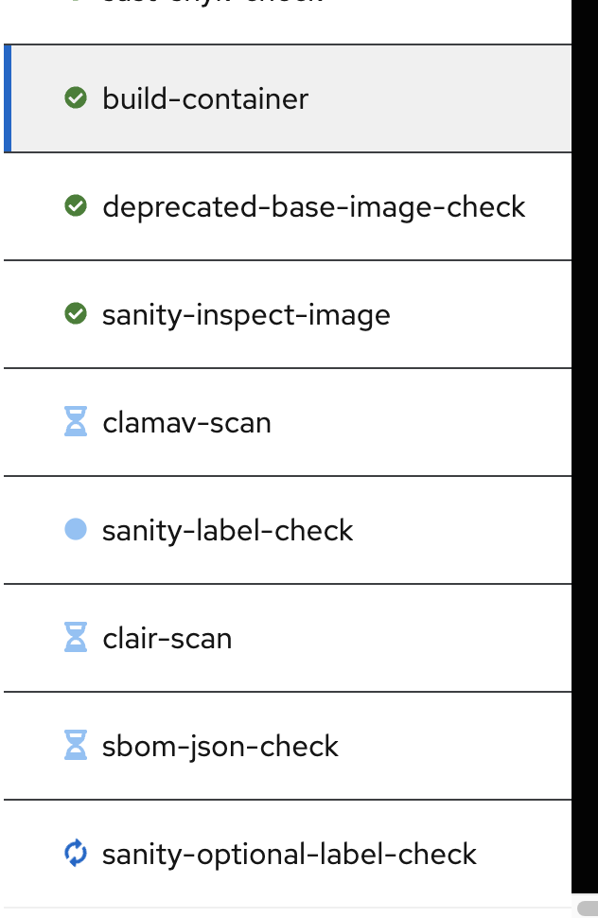Image resolution: width=598 pixels, height=918 pixels.
Task: Open the sanity-label-check task
Action: coord(227,530)
